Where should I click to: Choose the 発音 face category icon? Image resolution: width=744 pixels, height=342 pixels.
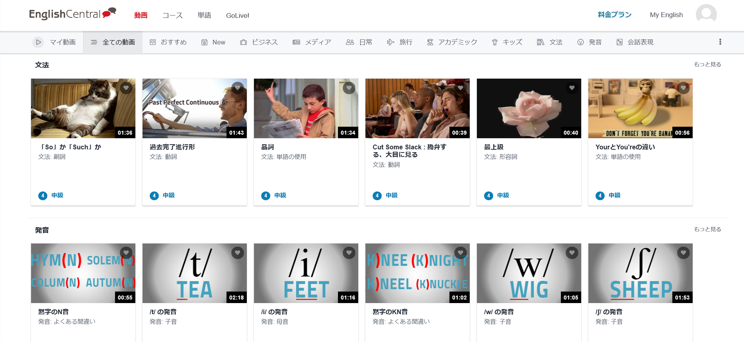[580, 42]
